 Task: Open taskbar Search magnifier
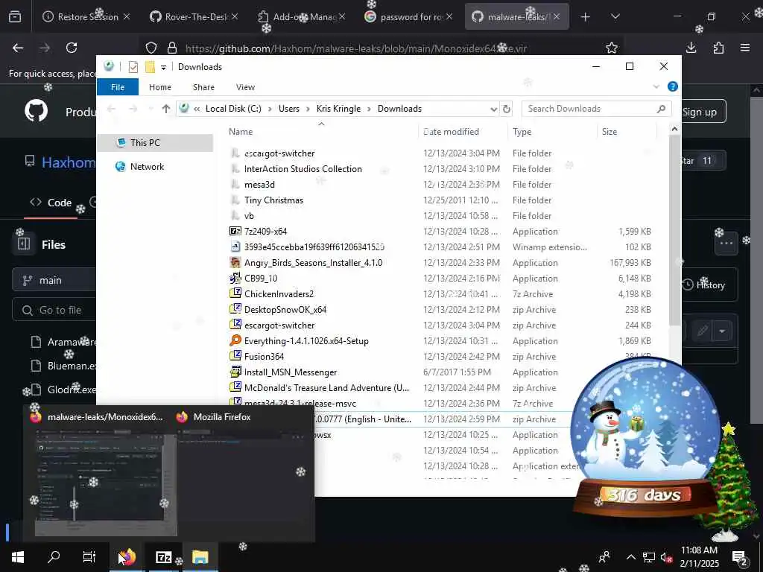tap(54, 556)
